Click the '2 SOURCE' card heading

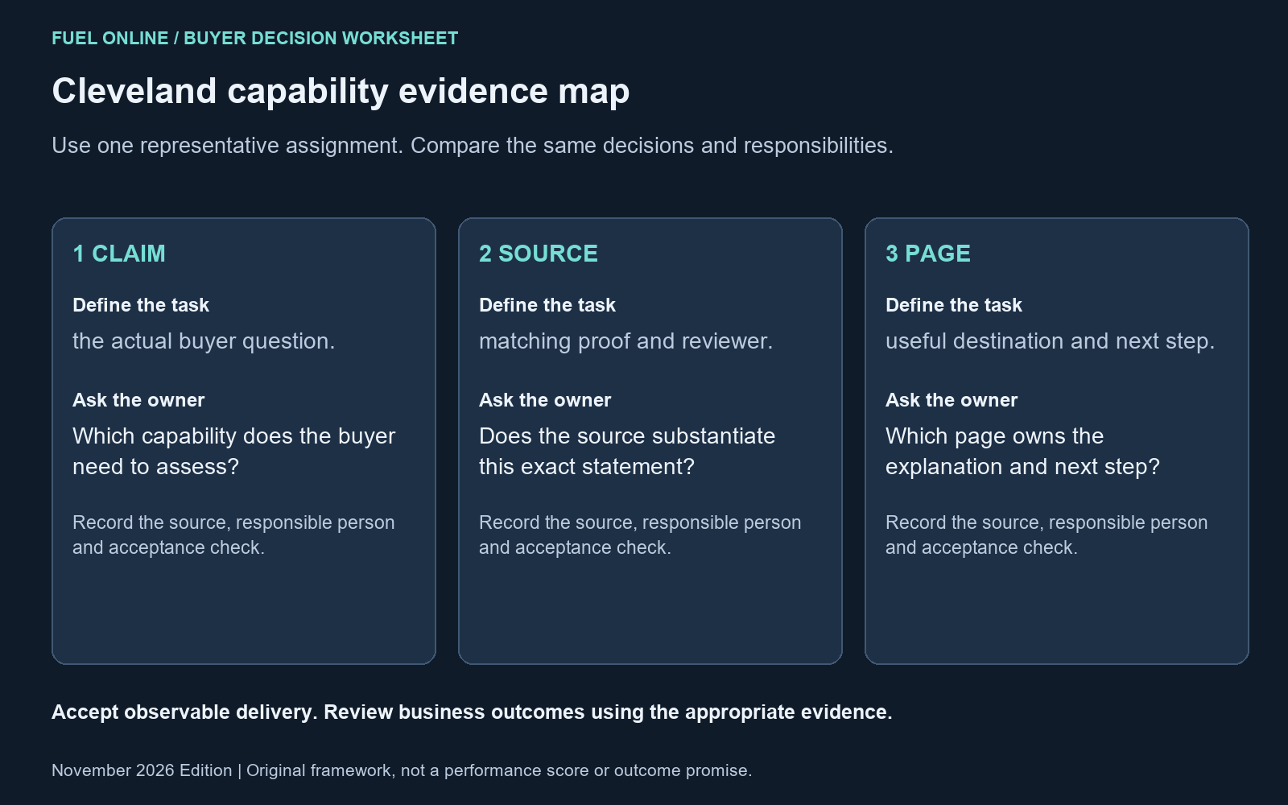(x=539, y=254)
